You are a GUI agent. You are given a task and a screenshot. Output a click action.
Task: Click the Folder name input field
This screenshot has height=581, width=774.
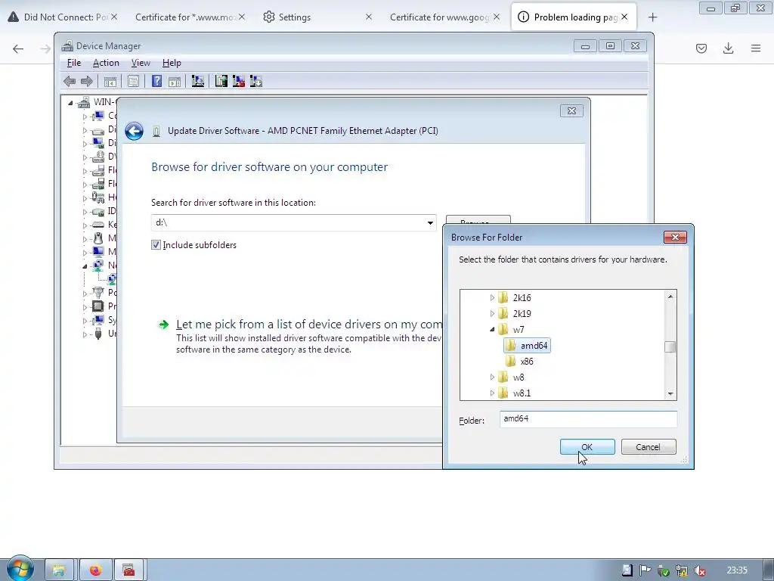588,419
